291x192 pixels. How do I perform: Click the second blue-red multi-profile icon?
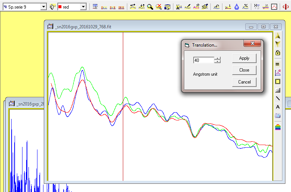pos(113,7)
